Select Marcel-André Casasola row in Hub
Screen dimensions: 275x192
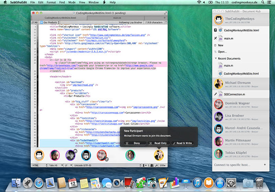241,129
